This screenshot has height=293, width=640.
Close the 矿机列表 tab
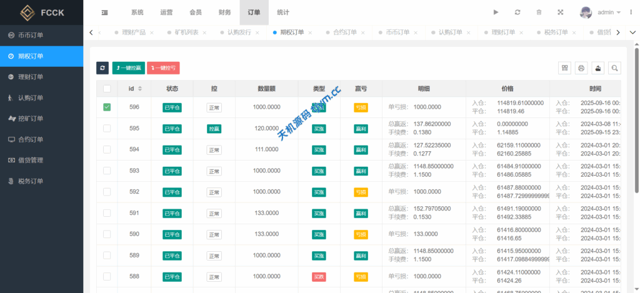click(x=204, y=32)
